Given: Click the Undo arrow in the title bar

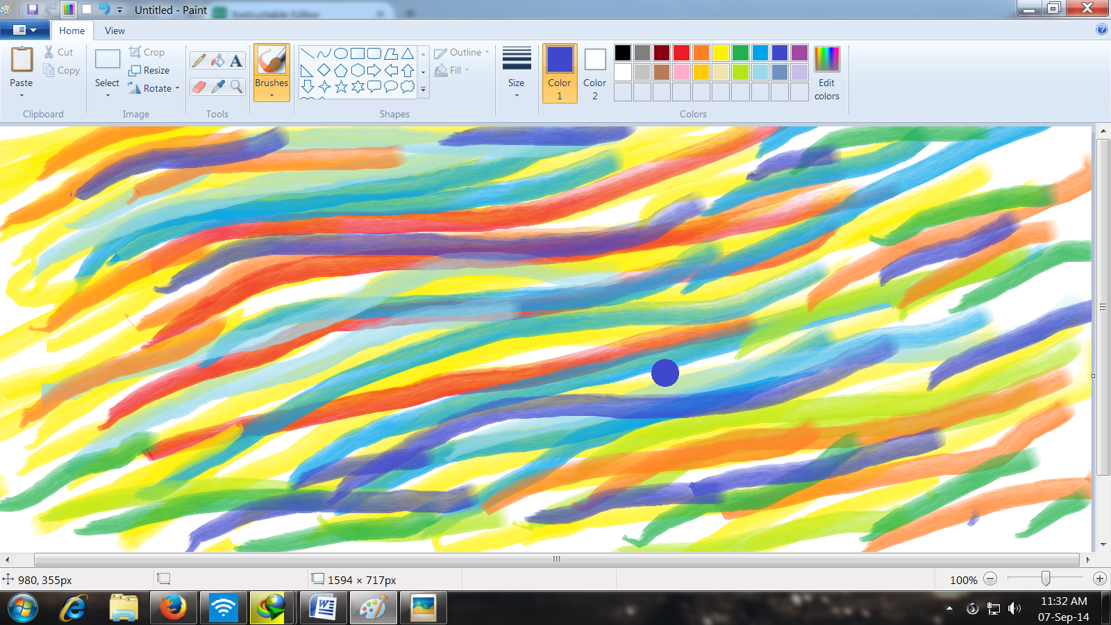Looking at the screenshot, I should coord(104,9).
